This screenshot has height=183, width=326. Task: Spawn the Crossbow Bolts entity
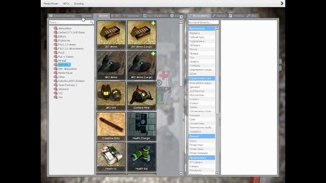(x=111, y=127)
